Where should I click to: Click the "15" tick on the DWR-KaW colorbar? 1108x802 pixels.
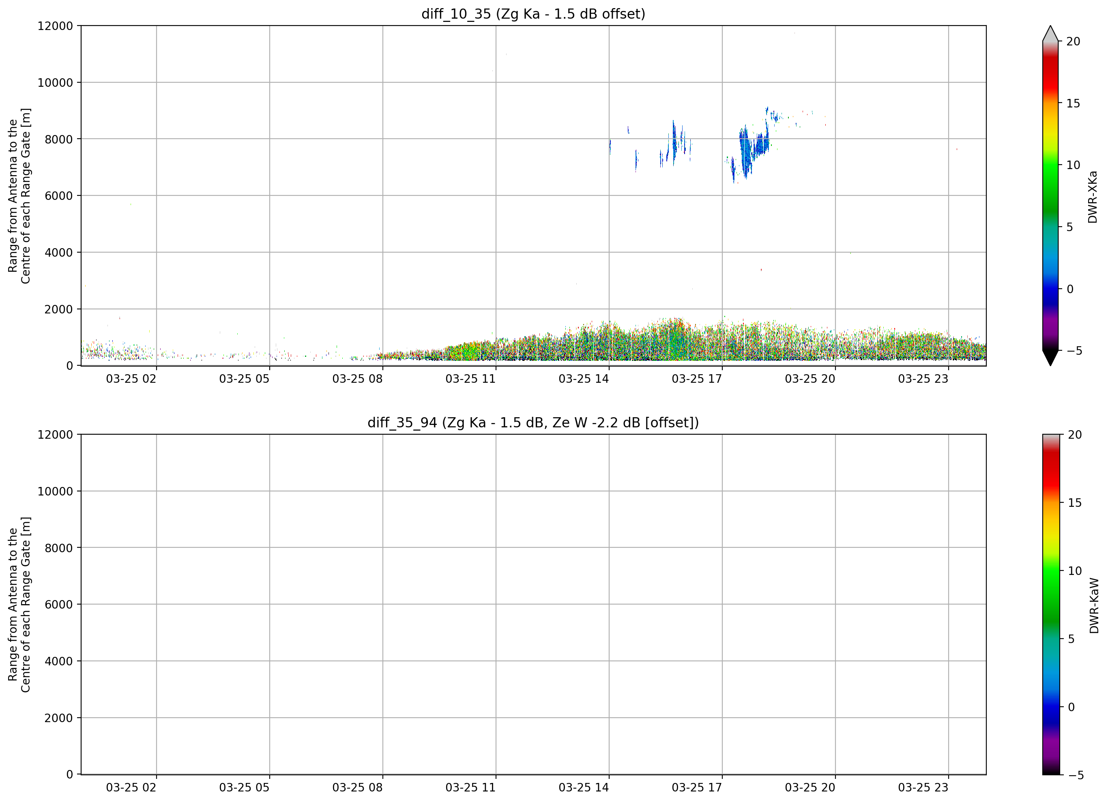coord(1075,503)
